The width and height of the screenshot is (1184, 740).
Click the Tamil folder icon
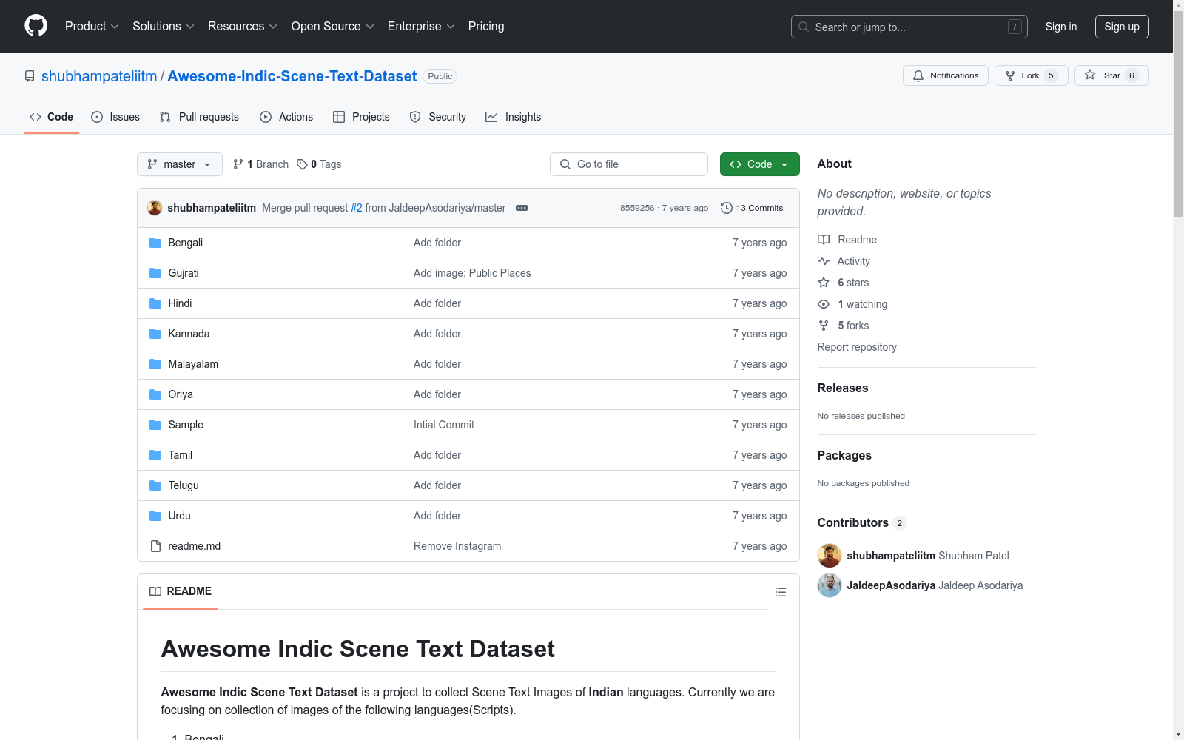click(155, 455)
